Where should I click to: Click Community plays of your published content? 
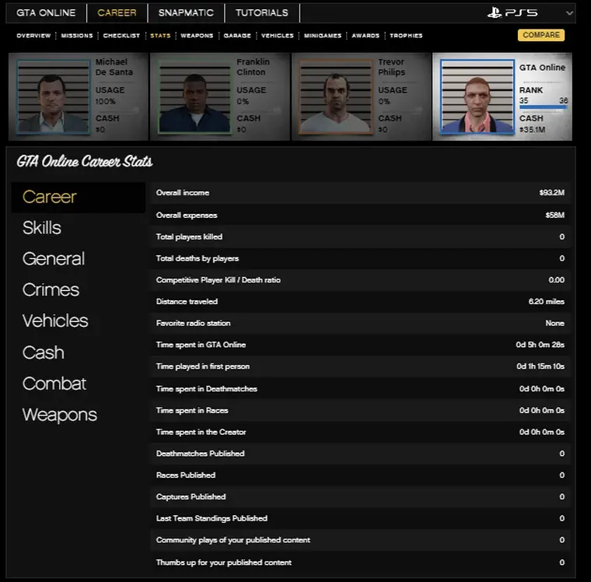coord(360,540)
